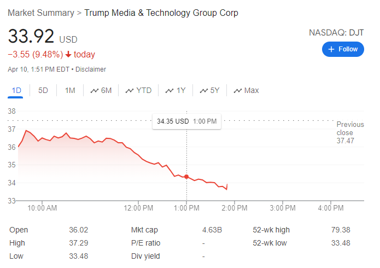The width and height of the screenshot is (380, 268).
Task: Click the red down arrow price indicator
Action: (x=68, y=55)
